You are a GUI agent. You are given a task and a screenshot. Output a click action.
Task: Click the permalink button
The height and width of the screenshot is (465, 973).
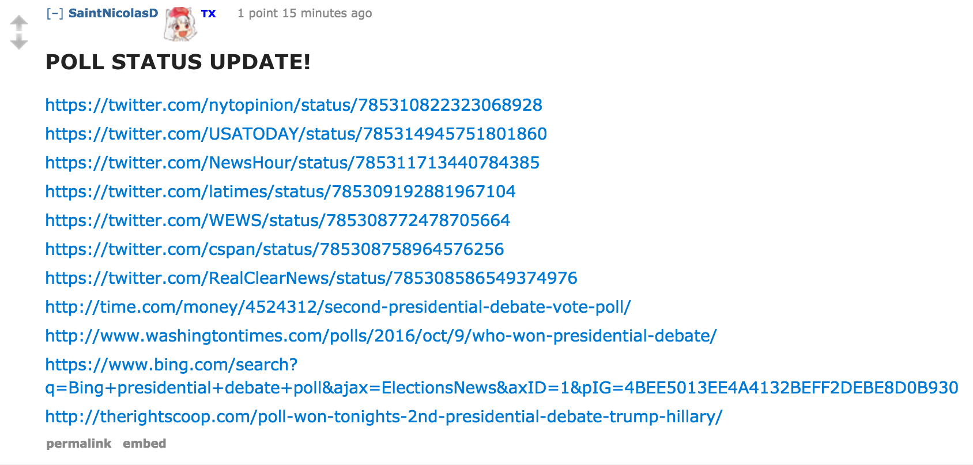coord(78,444)
